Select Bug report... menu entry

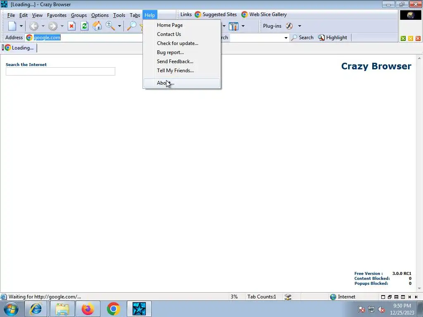(x=182, y=52)
